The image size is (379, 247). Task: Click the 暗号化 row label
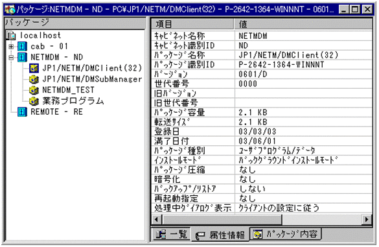tap(167, 180)
